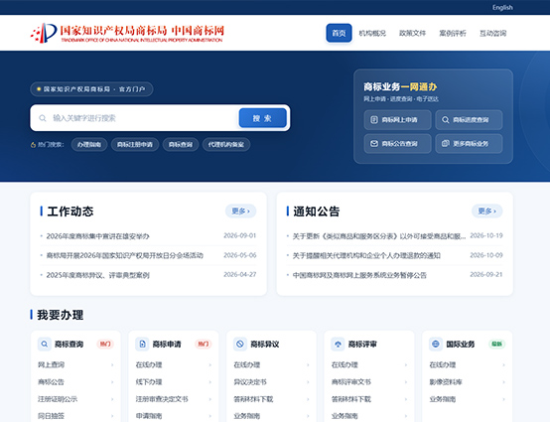Viewport: 550px width, 422px height.
Task: Click the date 2026-10-19 in 通知公告
Action: point(486,235)
